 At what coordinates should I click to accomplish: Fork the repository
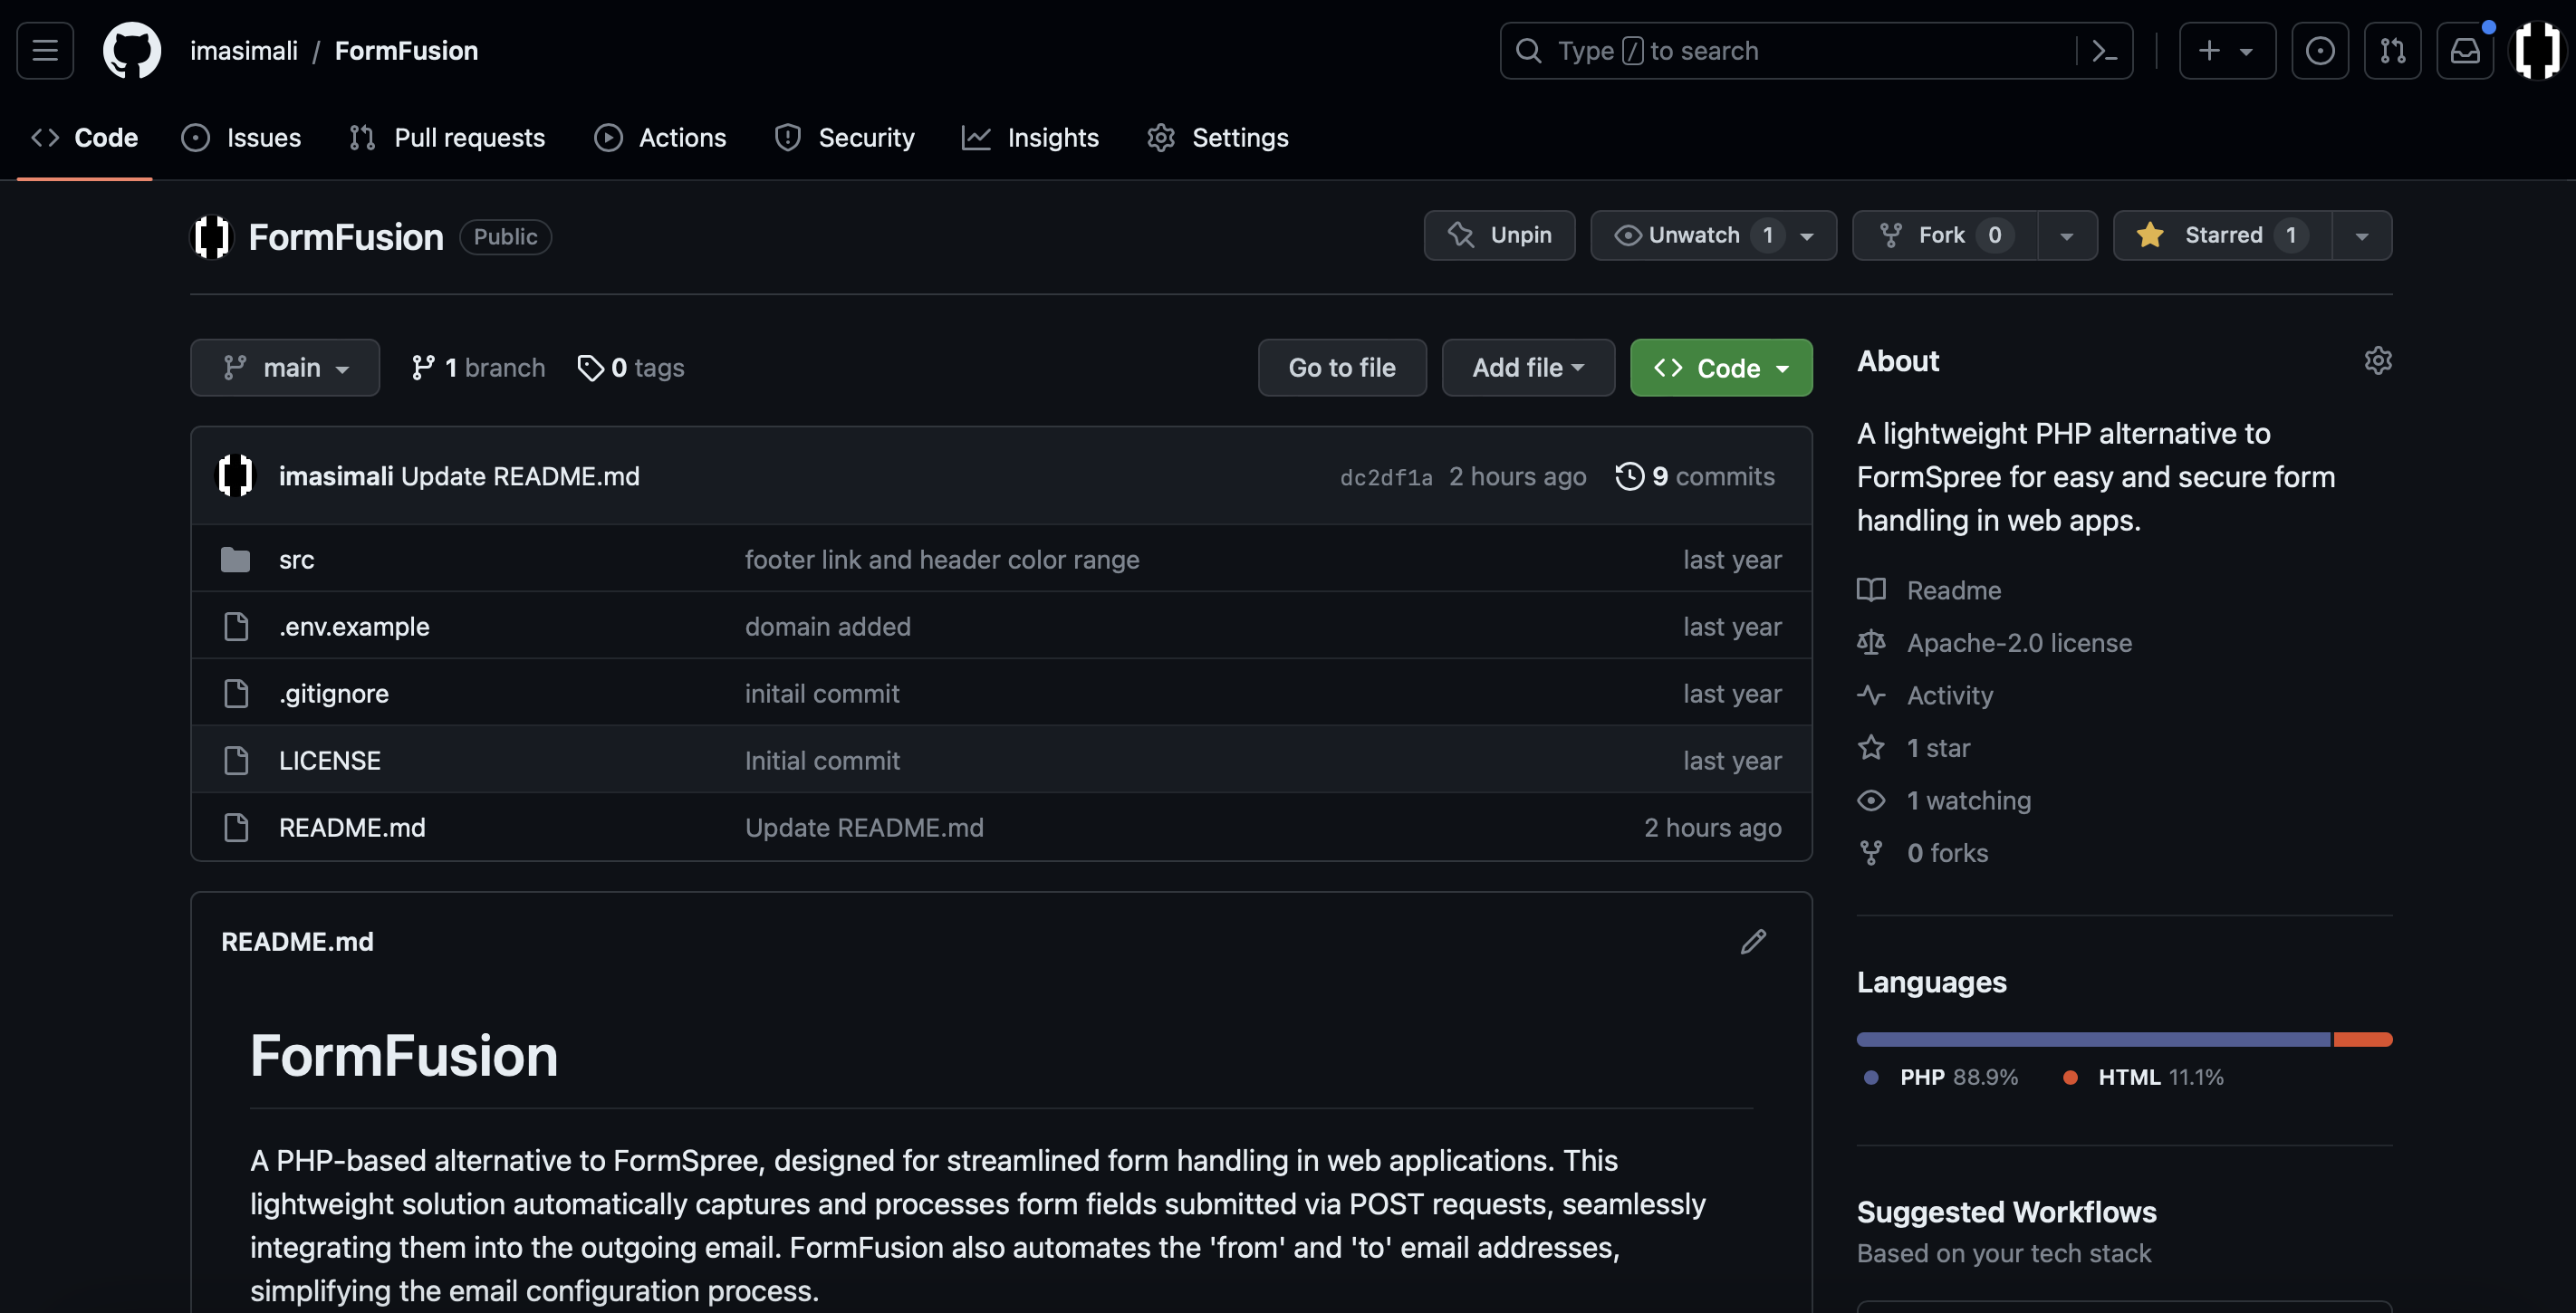coord(1944,235)
